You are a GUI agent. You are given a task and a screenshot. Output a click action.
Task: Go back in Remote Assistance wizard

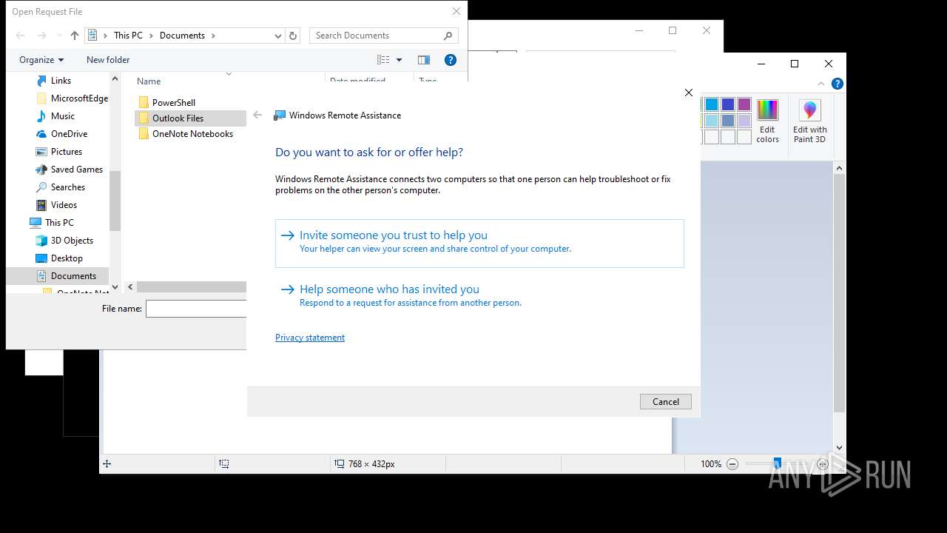point(257,115)
